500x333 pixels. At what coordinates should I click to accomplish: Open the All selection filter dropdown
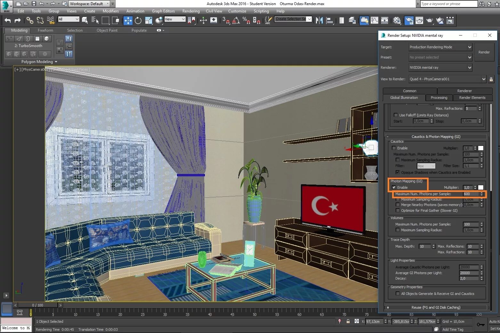[x=69, y=19]
